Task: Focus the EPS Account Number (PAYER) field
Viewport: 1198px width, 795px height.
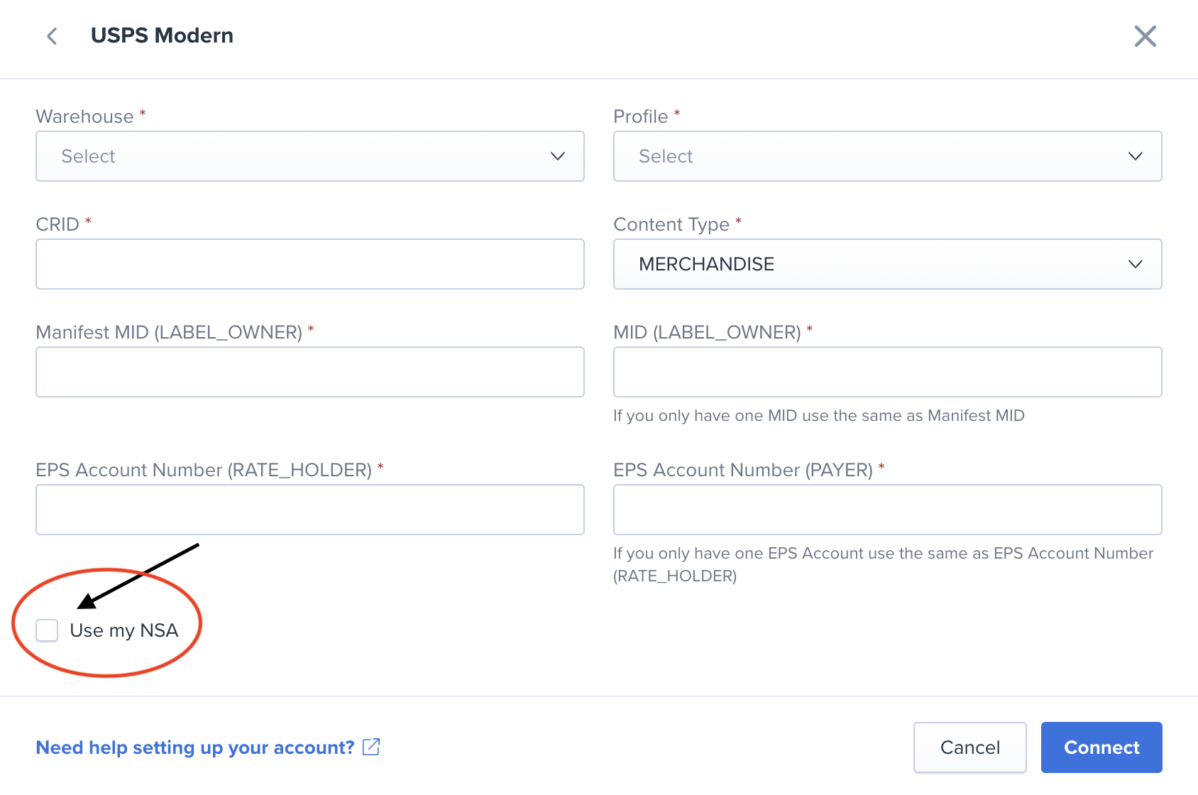Action: (x=887, y=510)
